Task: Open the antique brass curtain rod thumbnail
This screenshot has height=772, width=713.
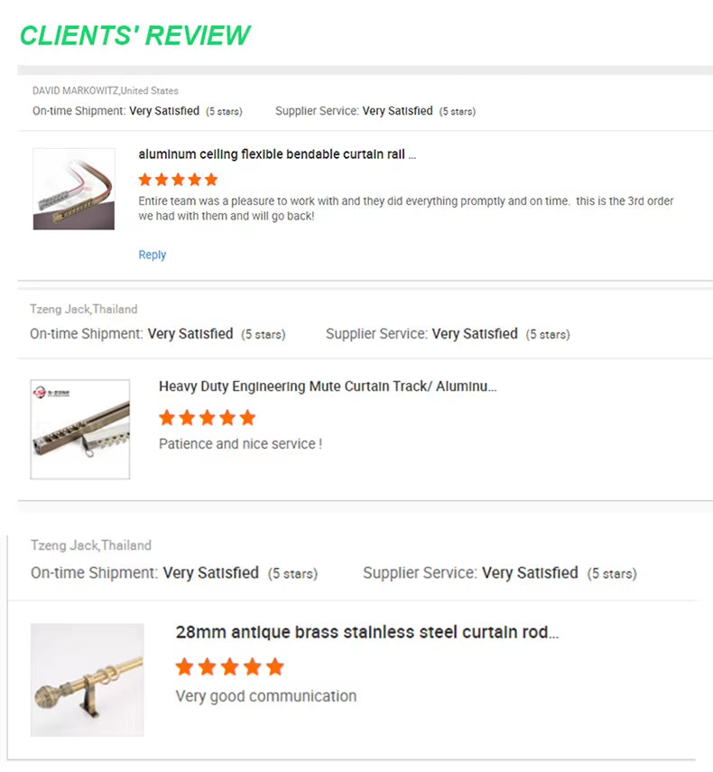Action: (x=88, y=680)
